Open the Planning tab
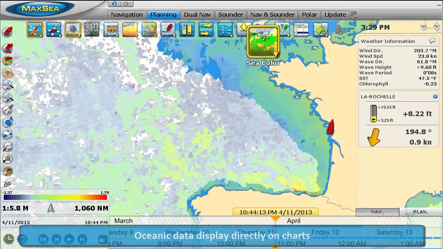 [163, 15]
